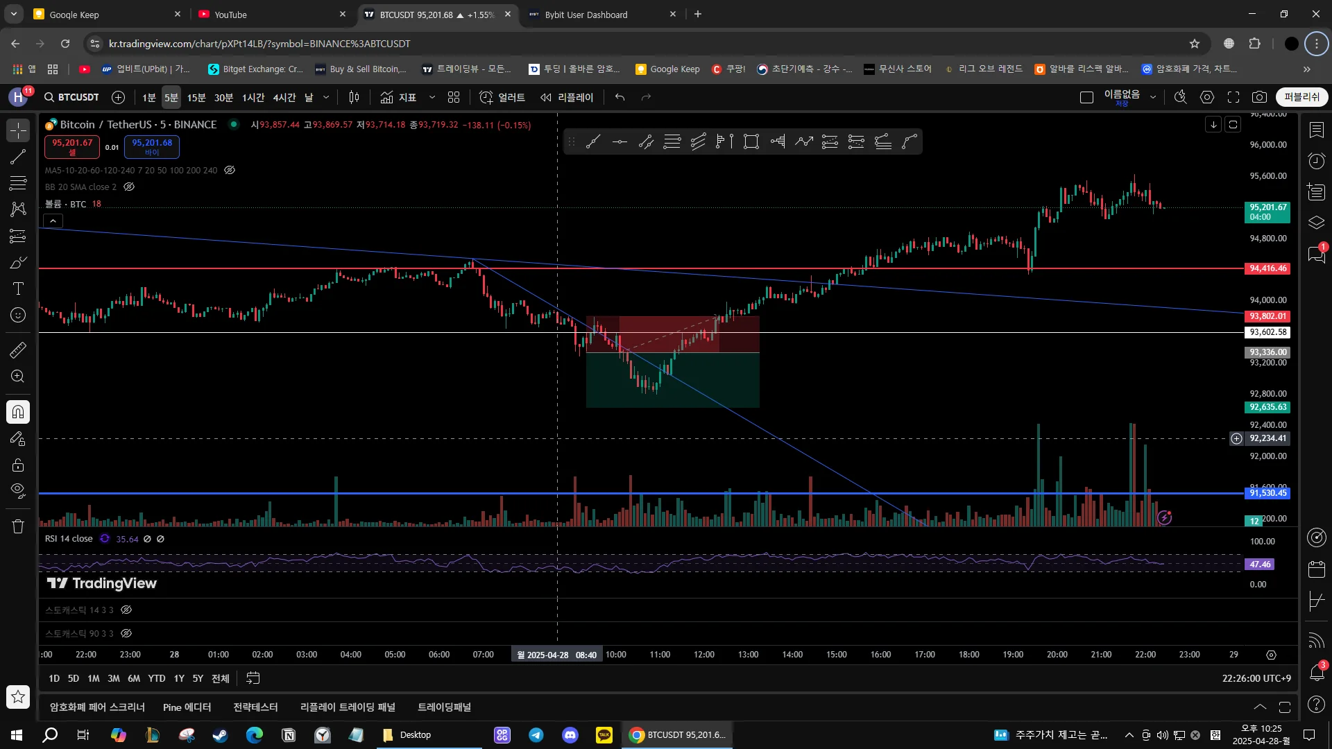Viewport: 1332px width, 749px height.
Task: Open the candlestick chart type selector
Action: (354, 97)
